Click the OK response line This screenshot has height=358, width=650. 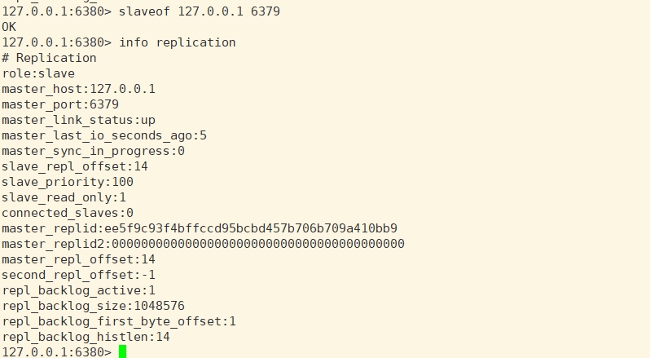[x=9, y=27]
